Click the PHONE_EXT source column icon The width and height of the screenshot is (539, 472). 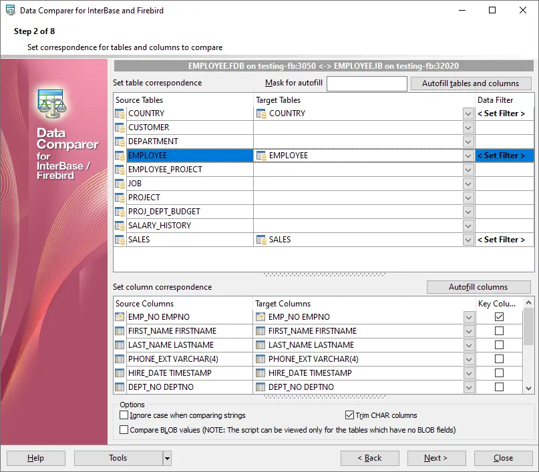coord(120,359)
